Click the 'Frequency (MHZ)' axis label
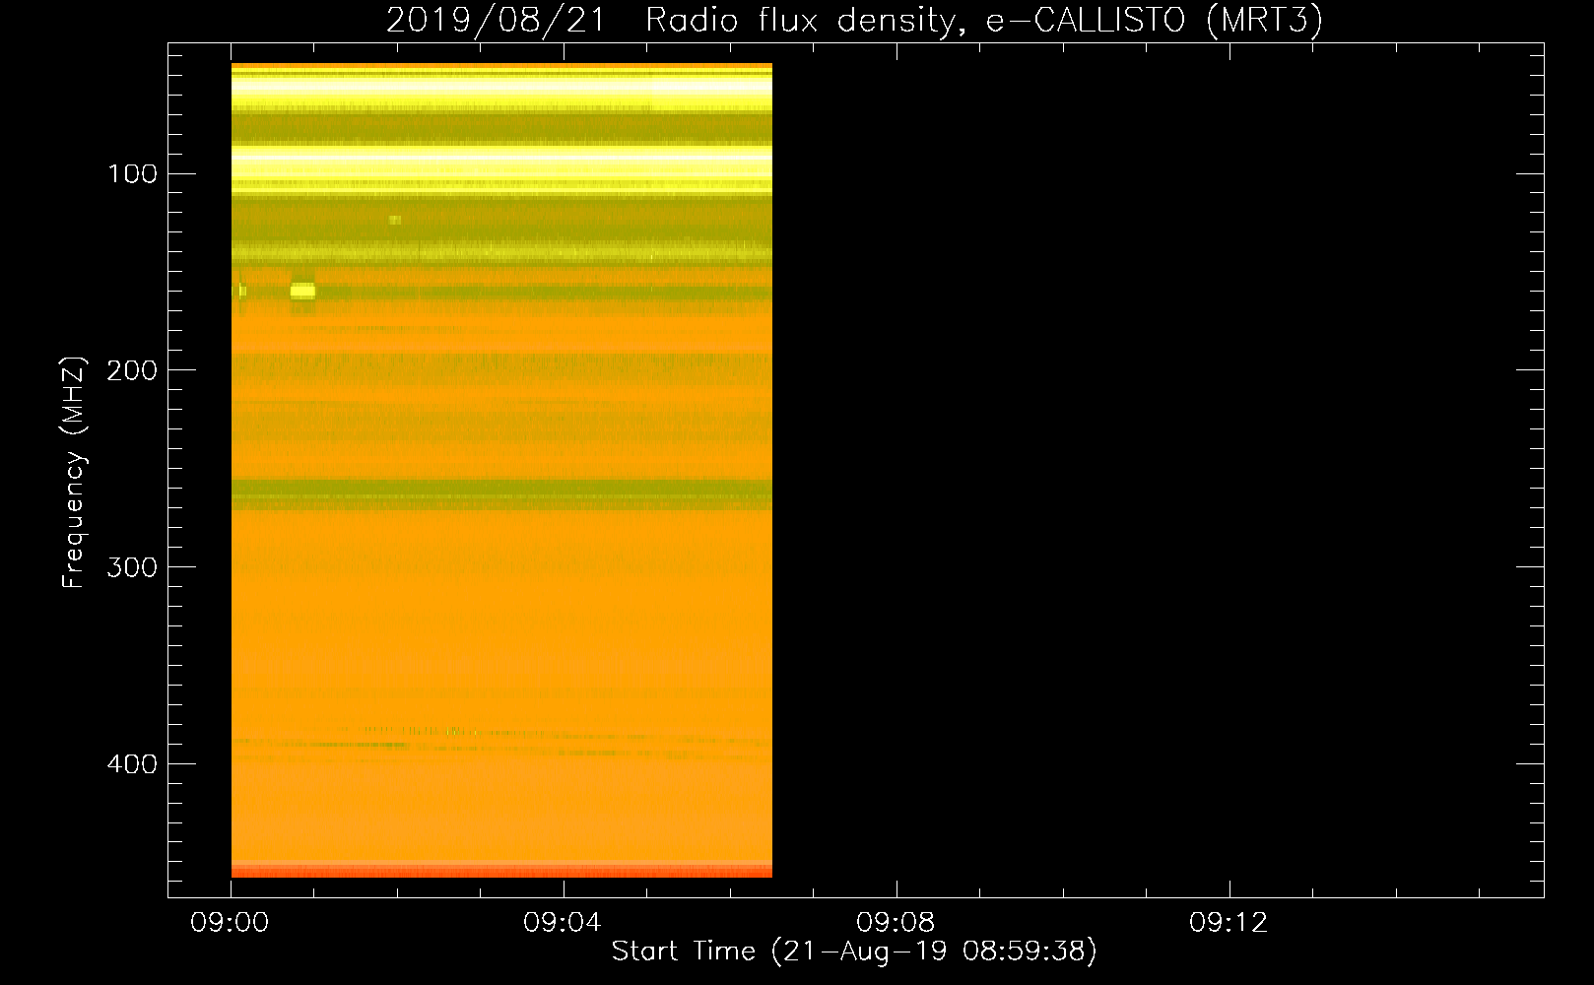The image size is (1594, 985). 74,473
